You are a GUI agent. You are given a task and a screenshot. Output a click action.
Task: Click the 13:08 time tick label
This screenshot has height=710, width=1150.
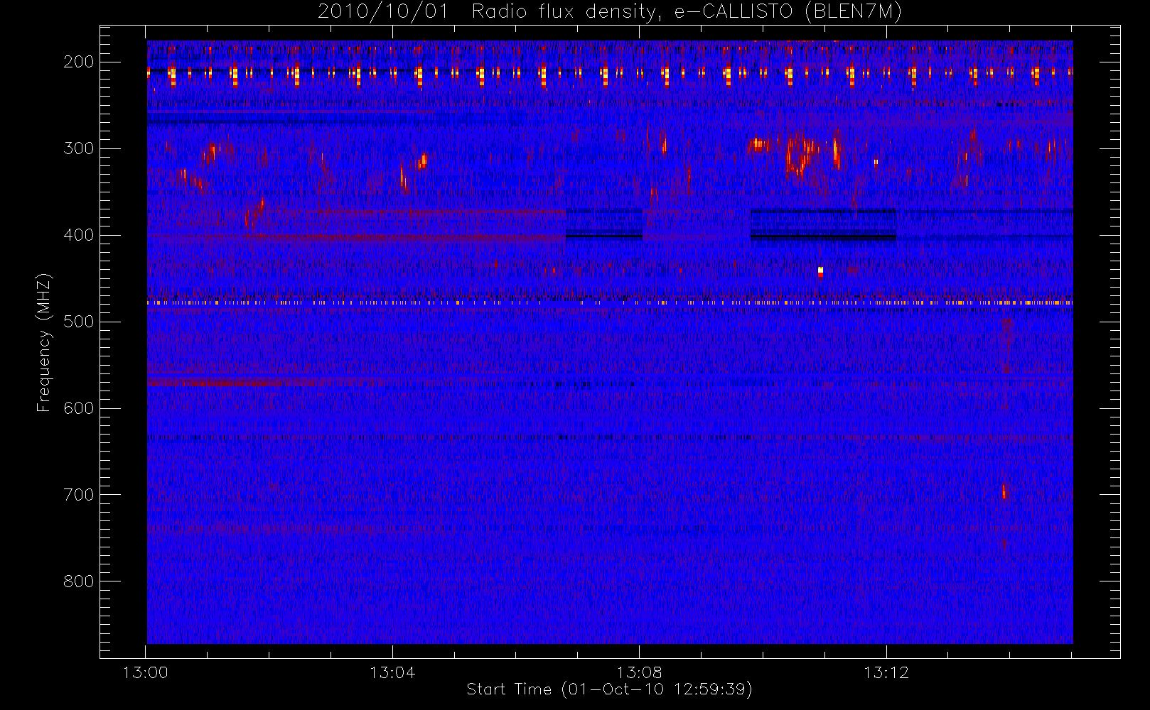coord(639,672)
